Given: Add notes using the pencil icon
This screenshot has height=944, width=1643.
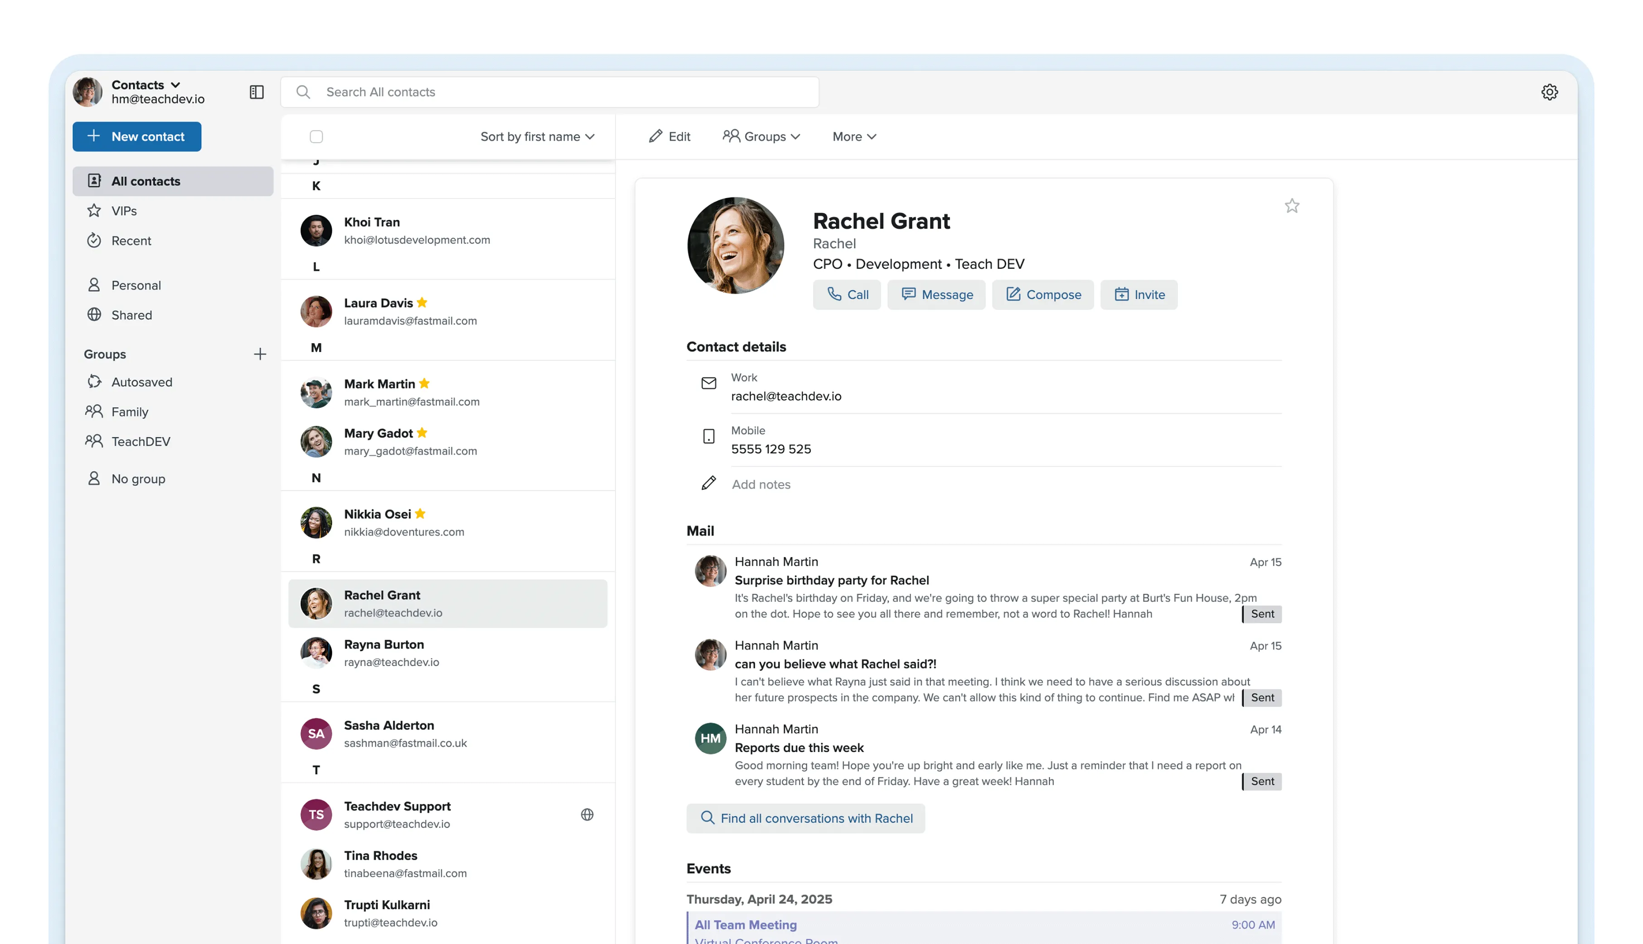Looking at the screenshot, I should click(x=709, y=483).
